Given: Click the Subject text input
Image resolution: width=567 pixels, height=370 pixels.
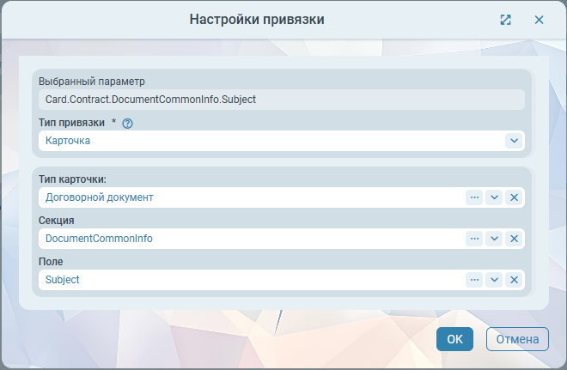Looking at the screenshot, I should 251,280.
